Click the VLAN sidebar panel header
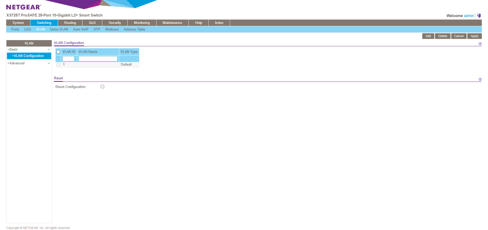Viewport: 488px width, 230px height. pyautogui.click(x=29, y=43)
